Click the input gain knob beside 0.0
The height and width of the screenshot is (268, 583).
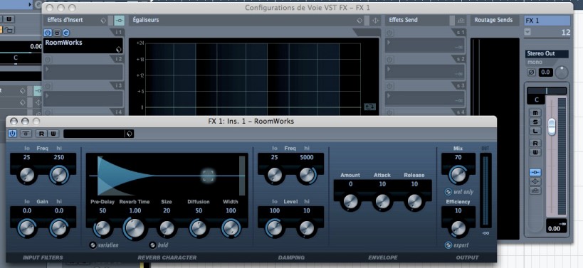[x=562, y=72]
